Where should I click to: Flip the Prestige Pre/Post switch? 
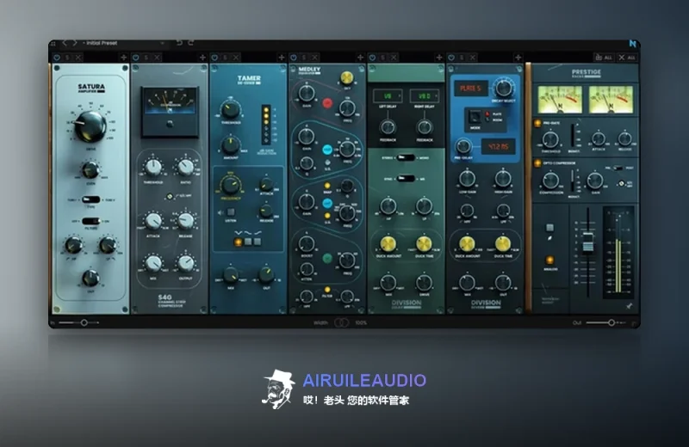pos(618,168)
